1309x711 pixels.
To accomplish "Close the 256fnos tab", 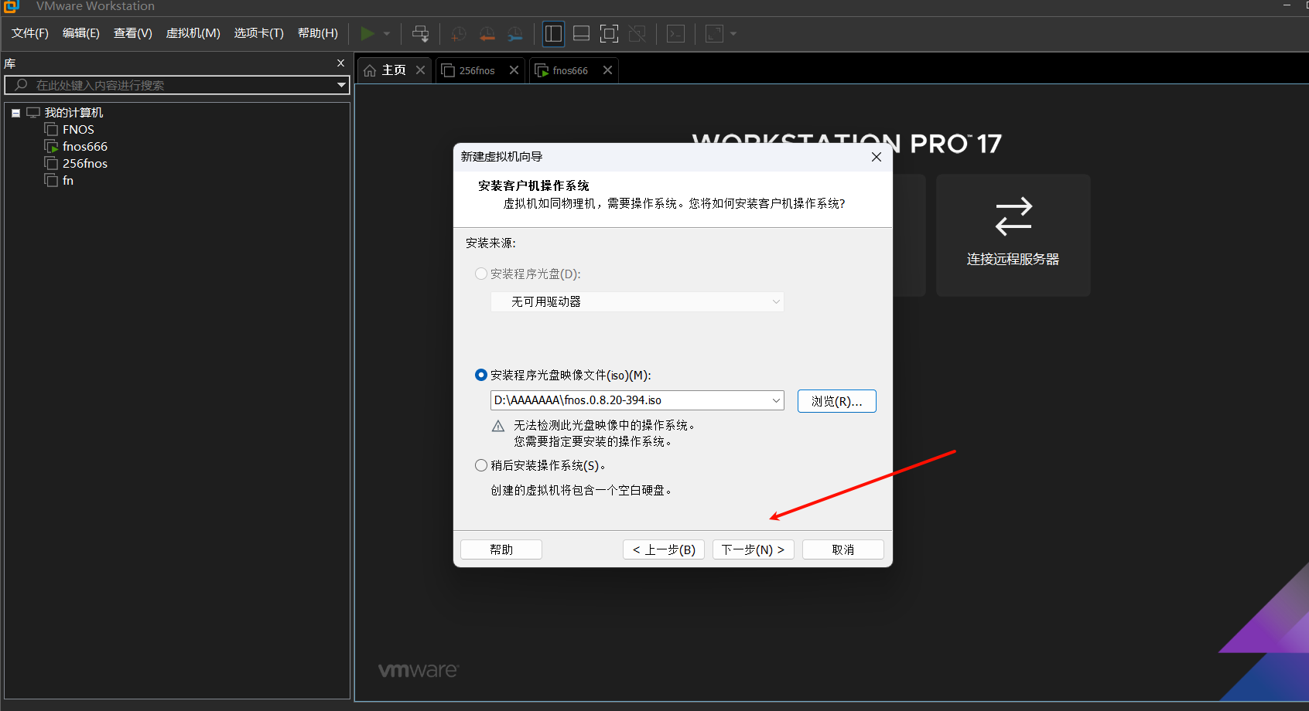I will 514,70.
